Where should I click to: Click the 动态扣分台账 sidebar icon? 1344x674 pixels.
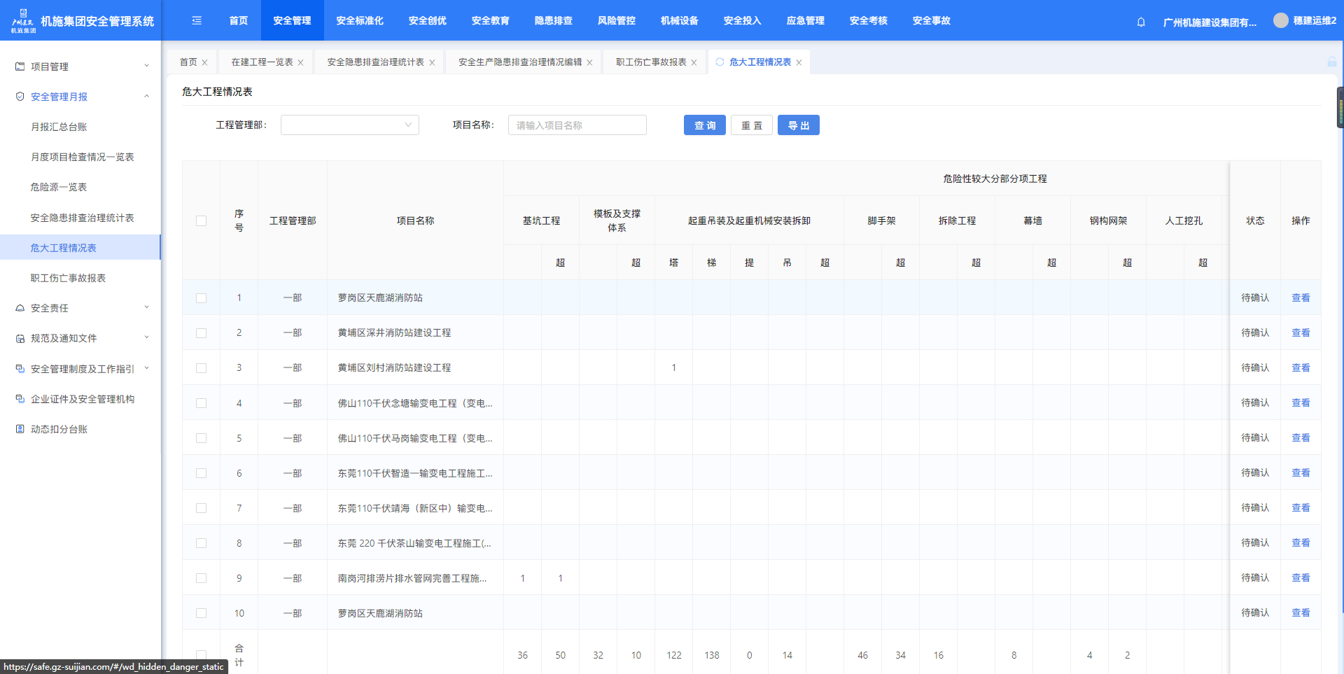[x=20, y=429]
